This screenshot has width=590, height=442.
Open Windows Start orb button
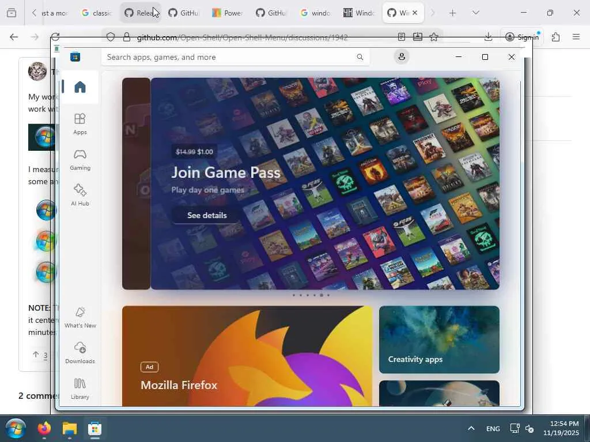(16, 428)
